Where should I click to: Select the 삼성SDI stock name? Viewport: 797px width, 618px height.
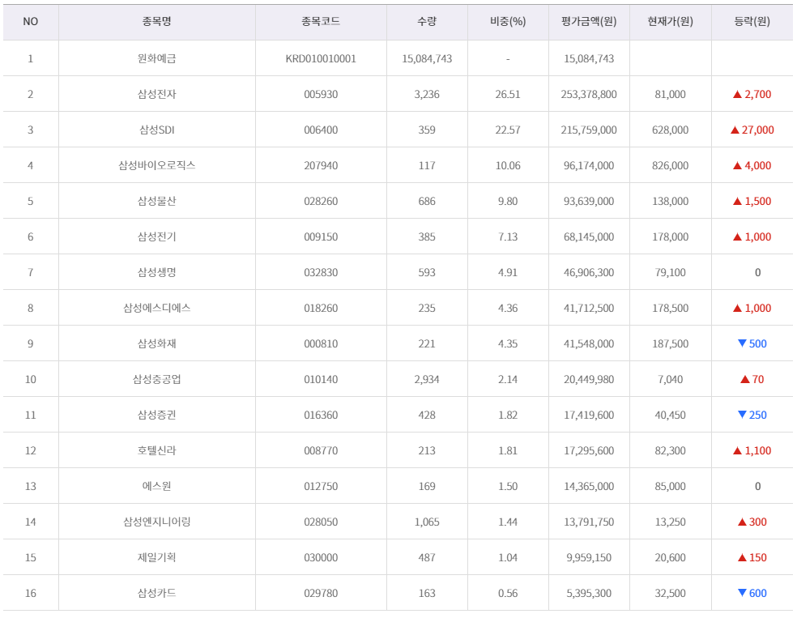click(156, 130)
